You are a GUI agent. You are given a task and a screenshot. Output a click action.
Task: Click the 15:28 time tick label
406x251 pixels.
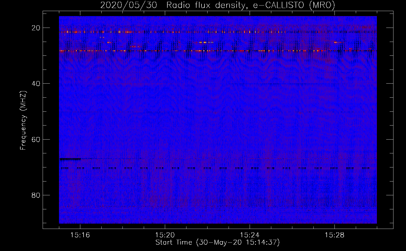(334, 235)
